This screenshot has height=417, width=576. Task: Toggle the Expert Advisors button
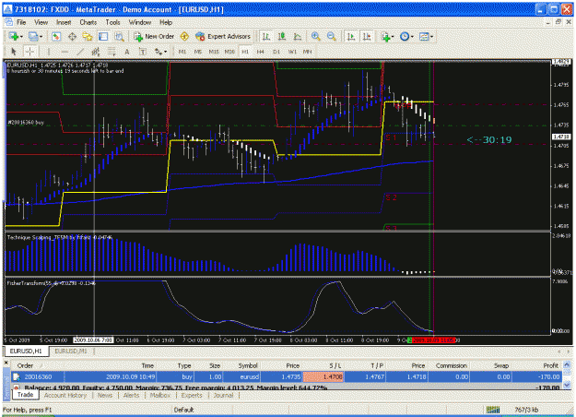223,36
